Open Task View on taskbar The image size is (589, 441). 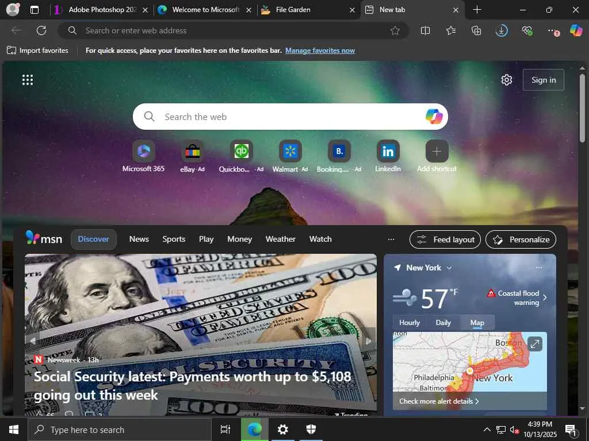point(225,430)
